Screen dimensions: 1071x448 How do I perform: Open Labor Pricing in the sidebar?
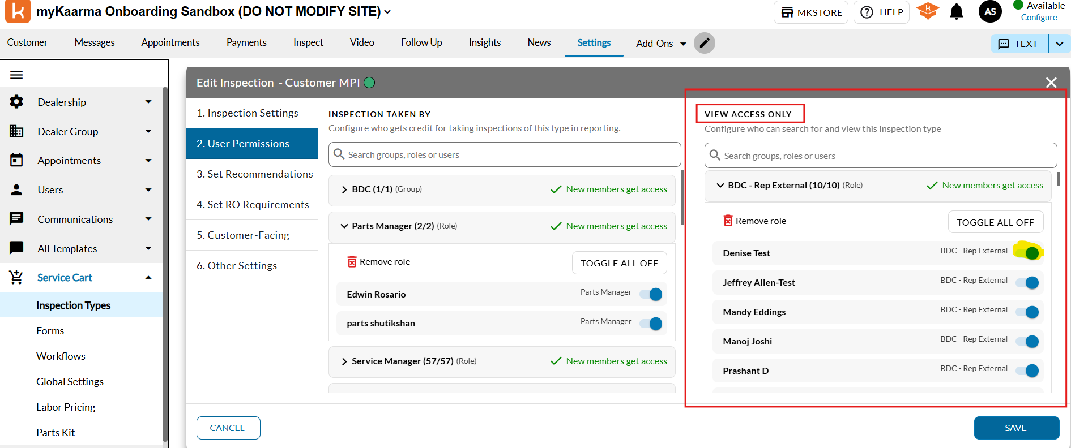(x=66, y=407)
